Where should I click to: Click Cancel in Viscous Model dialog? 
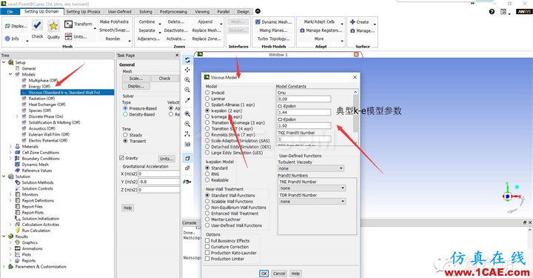point(279,274)
